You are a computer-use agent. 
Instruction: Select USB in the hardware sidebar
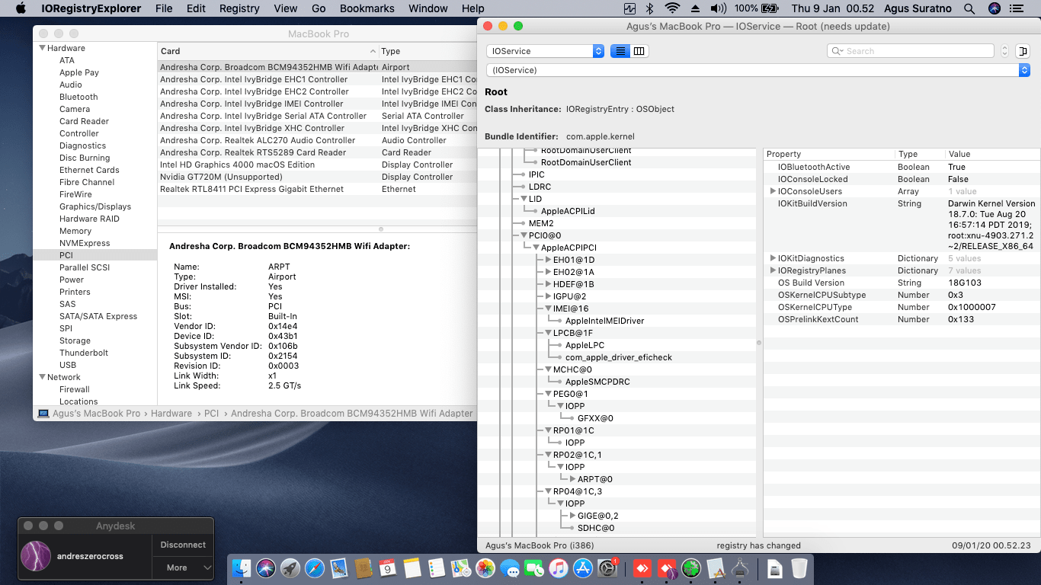(68, 365)
